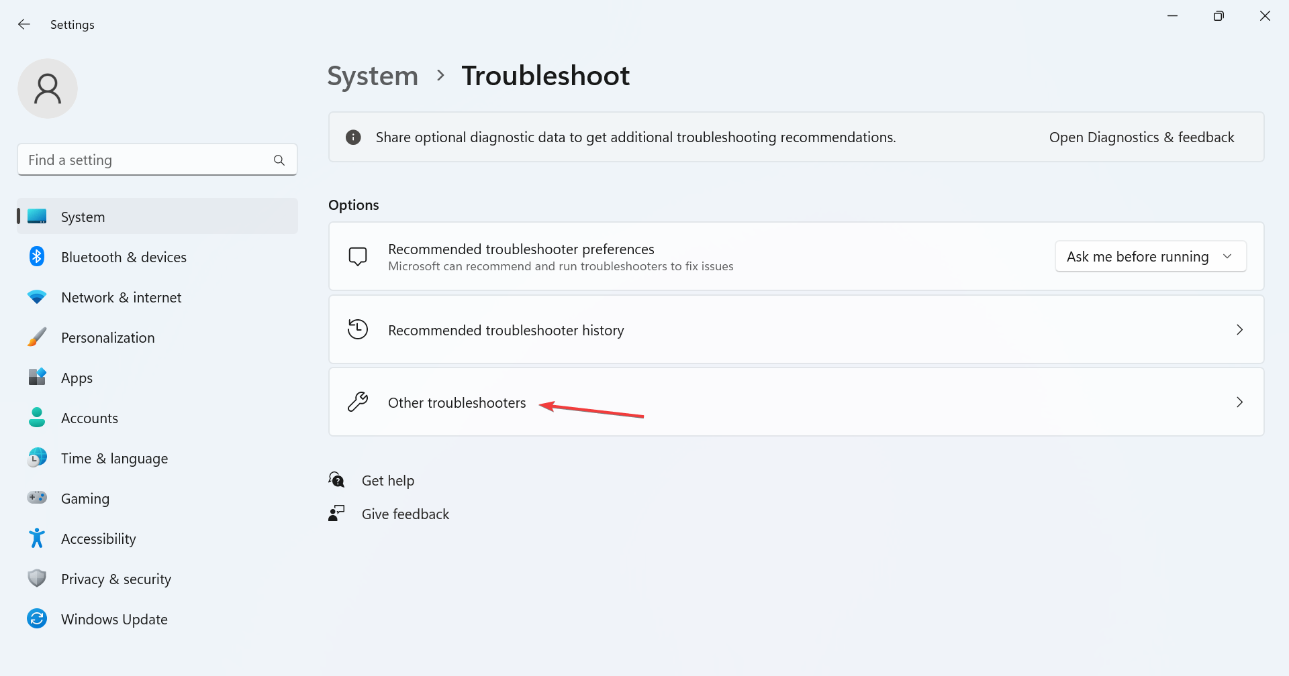
Task: Click the history clock icon
Action: coord(358,329)
